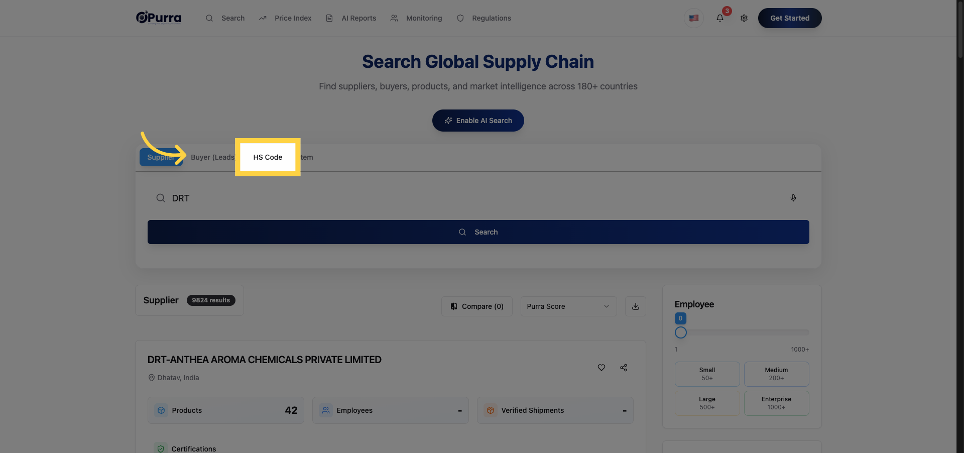Open the Price Index menu

[285, 18]
